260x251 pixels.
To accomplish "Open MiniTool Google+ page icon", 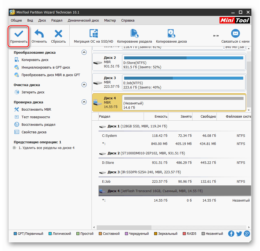I will point(247,234).
